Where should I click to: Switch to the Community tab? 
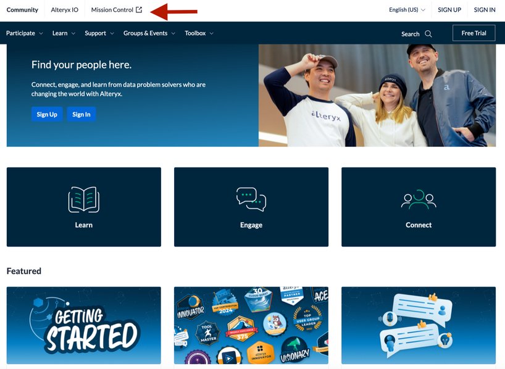click(22, 10)
